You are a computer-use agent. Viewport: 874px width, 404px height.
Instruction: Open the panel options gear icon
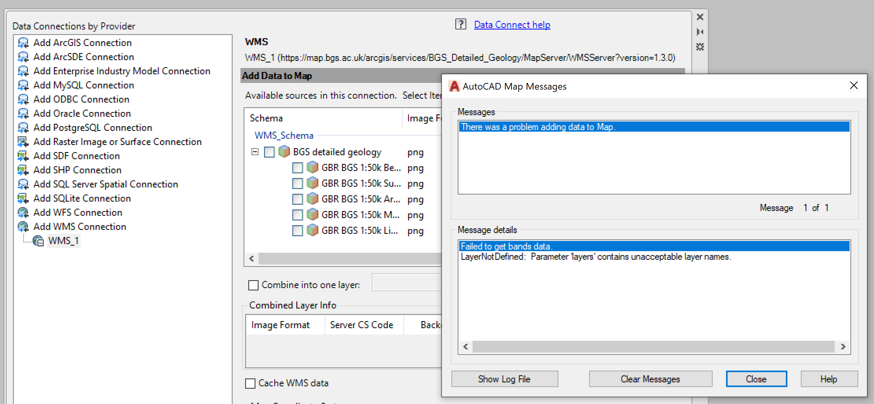(700, 47)
